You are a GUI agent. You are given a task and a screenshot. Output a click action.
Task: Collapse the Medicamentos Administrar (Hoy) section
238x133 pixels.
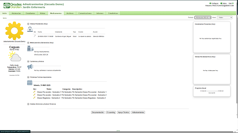pyautogui.click(x=28, y=43)
